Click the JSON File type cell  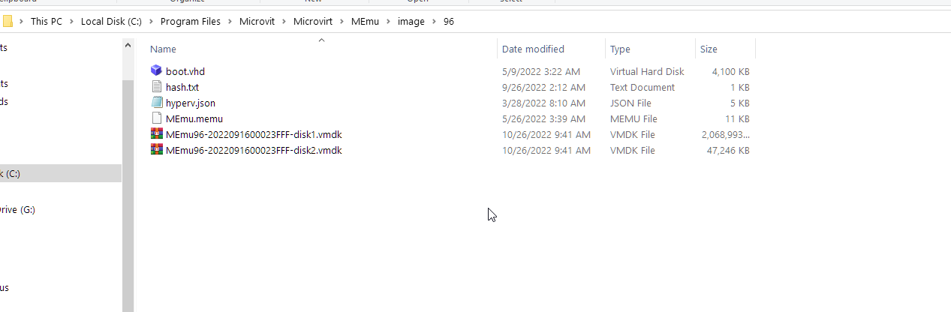pos(630,103)
